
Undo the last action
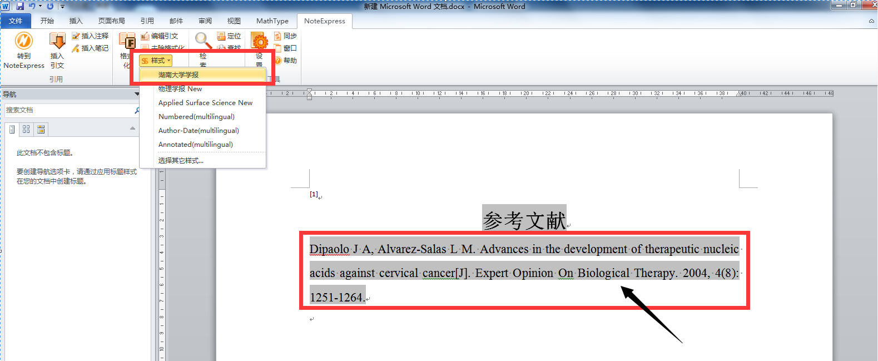click(x=32, y=6)
